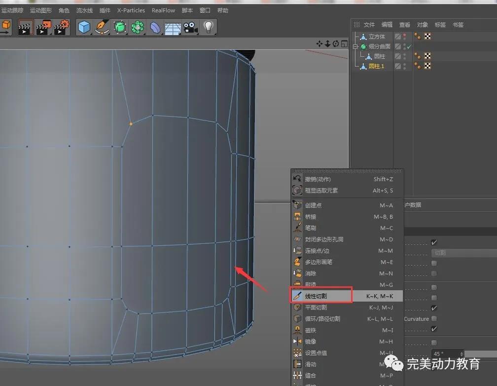The height and width of the screenshot is (386, 497).
Task: Click the render to picture viewer icon
Action: [43, 27]
